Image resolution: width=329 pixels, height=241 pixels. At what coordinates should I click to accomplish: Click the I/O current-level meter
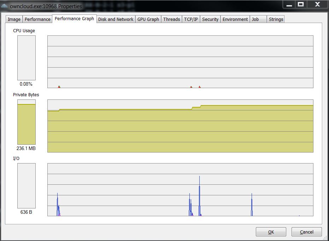[x=27, y=186]
